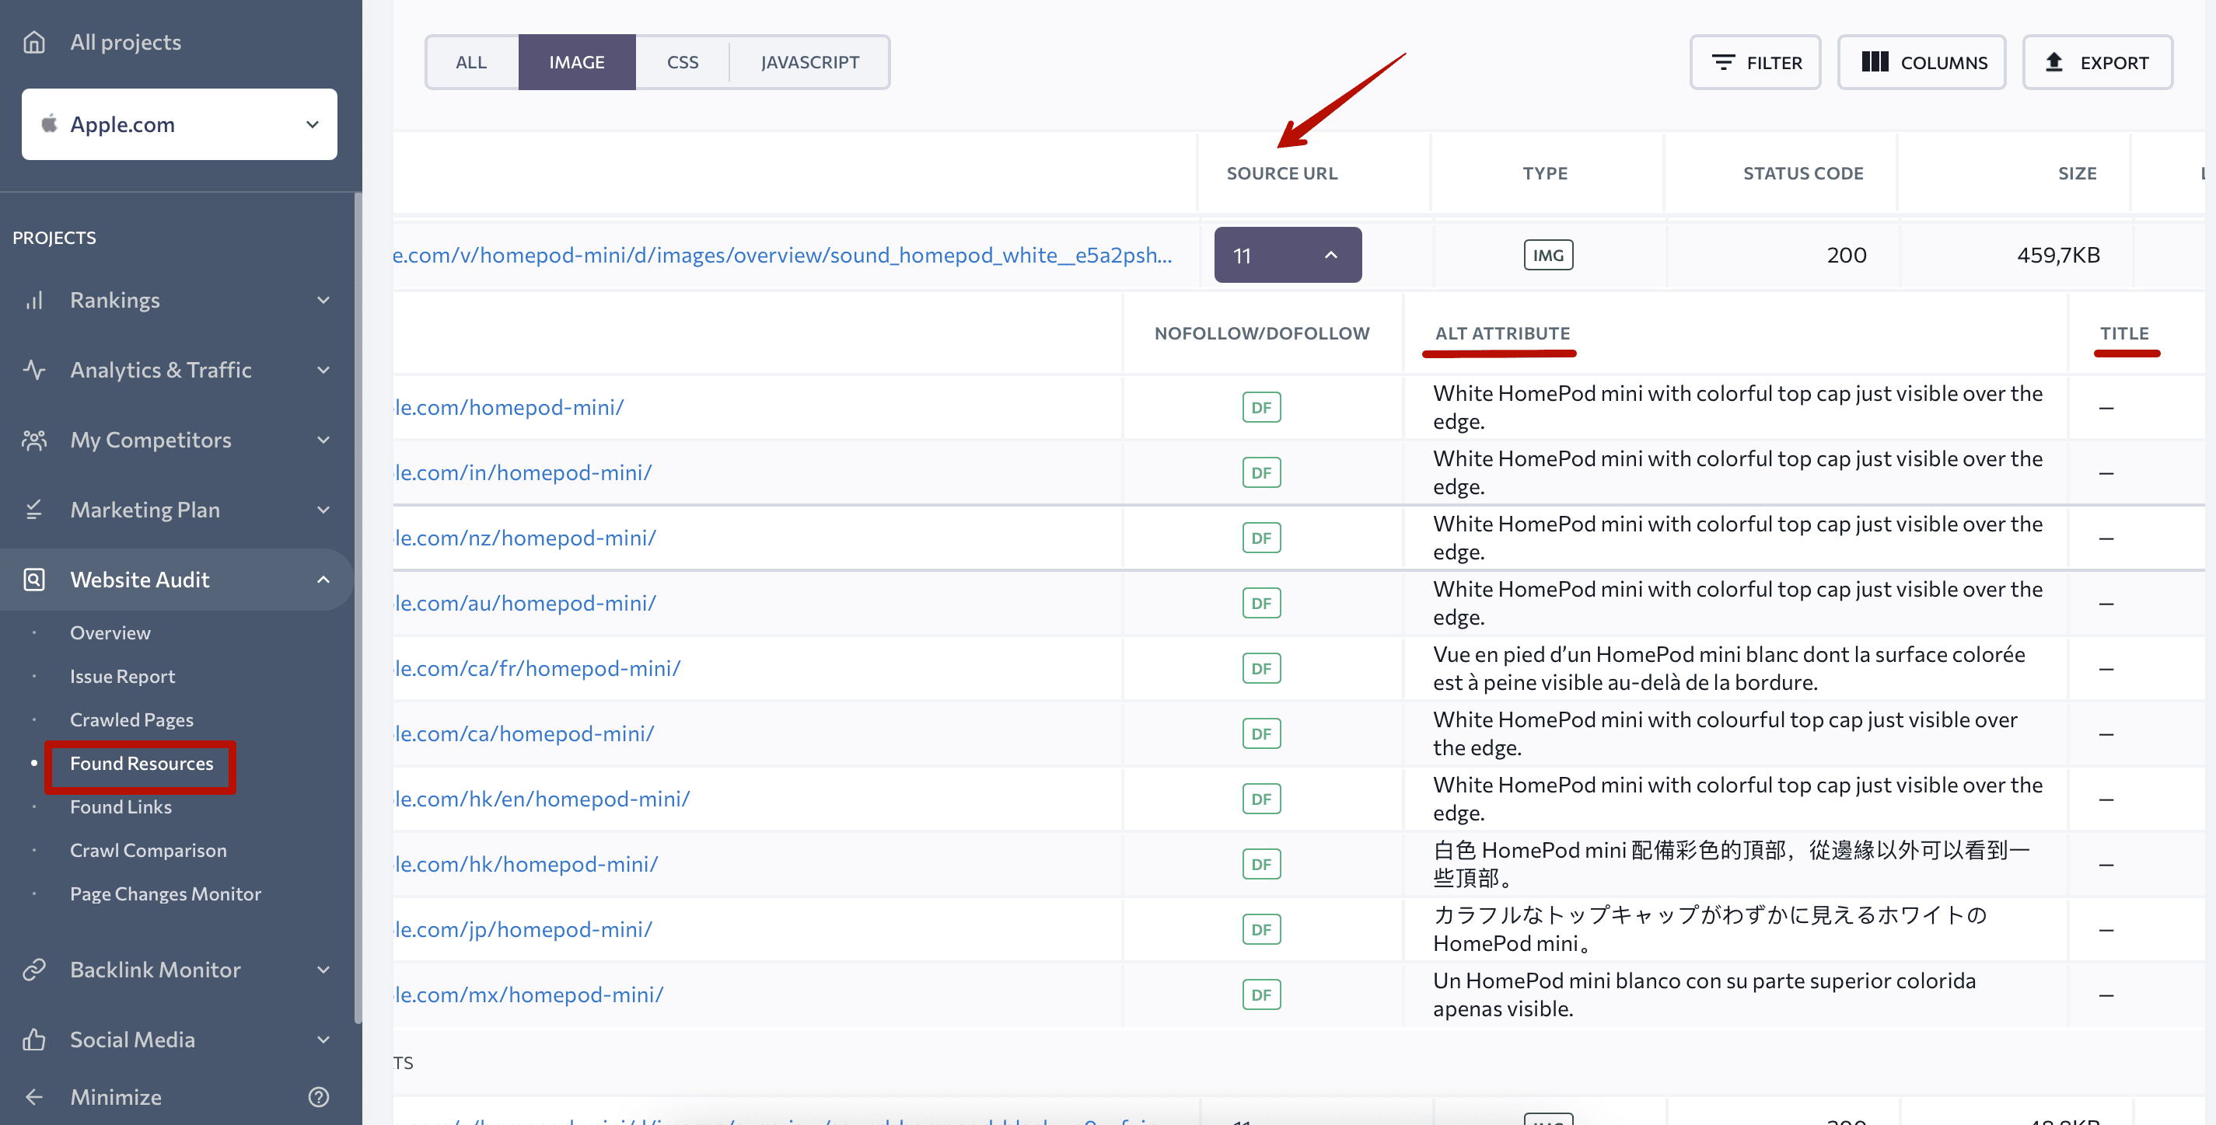Click DF badge in nz/homepod-mini/ row
The height and width of the screenshot is (1125, 2216).
coord(1261,538)
